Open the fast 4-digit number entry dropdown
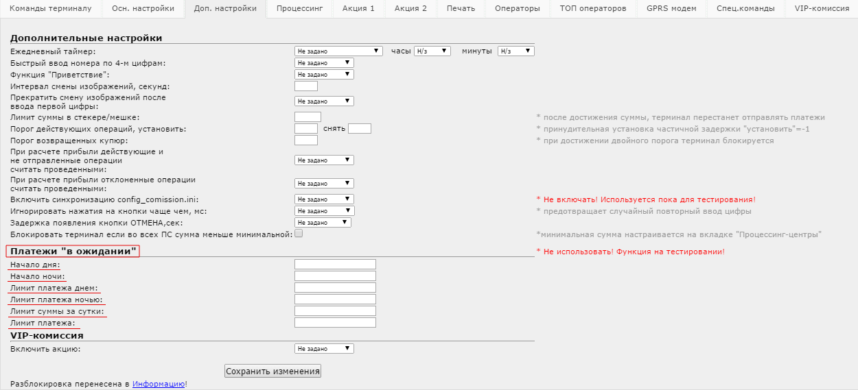858x390 pixels. (x=324, y=63)
